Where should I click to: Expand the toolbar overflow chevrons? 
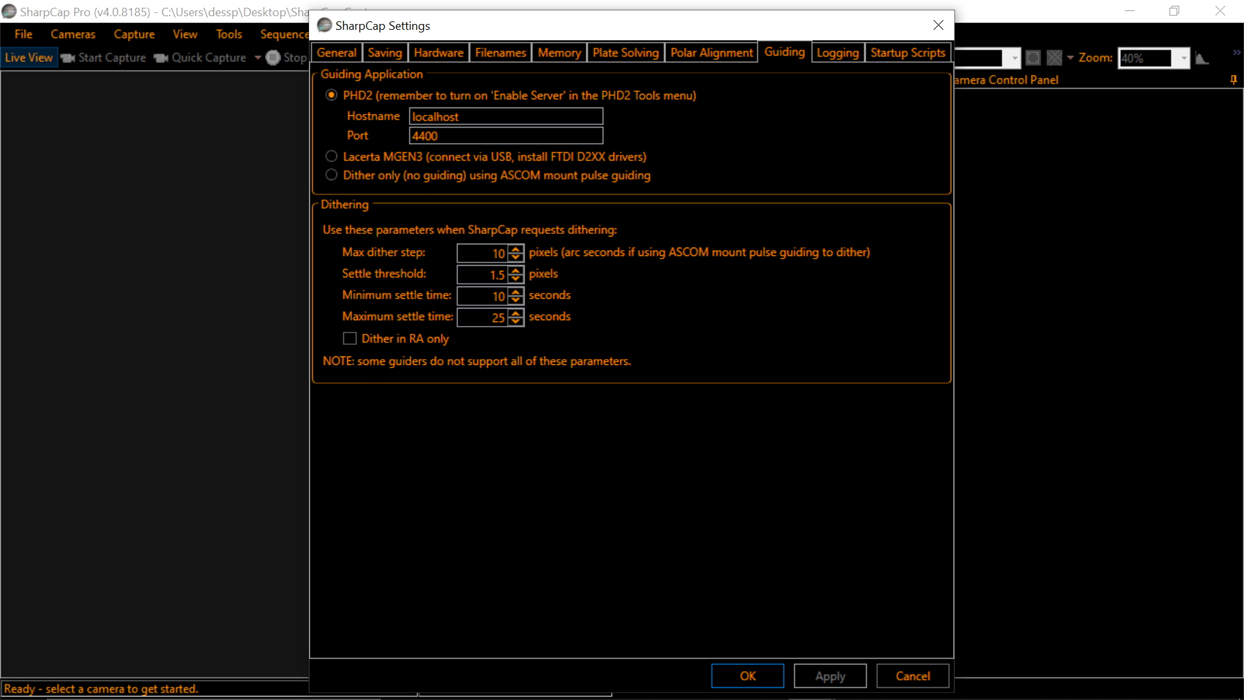coord(1237,52)
